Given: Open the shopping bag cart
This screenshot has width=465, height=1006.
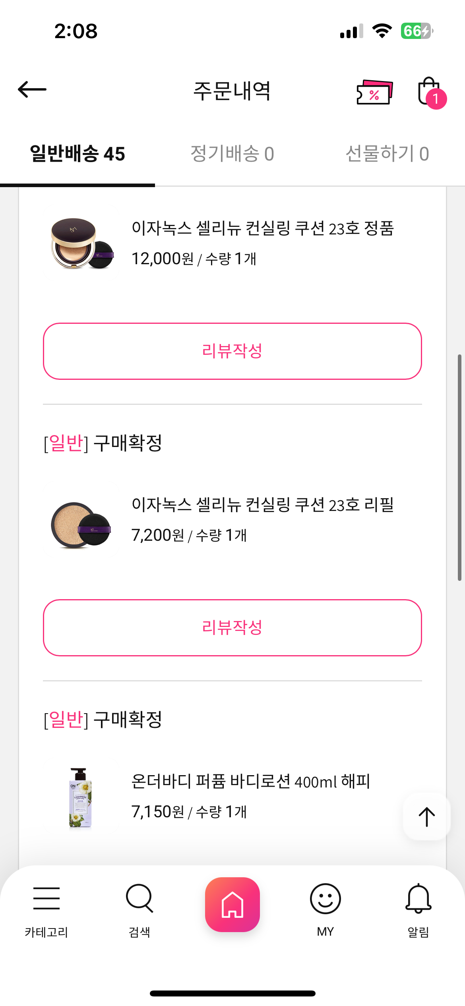Looking at the screenshot, I should pyautogui.click(x=430, y=91).
